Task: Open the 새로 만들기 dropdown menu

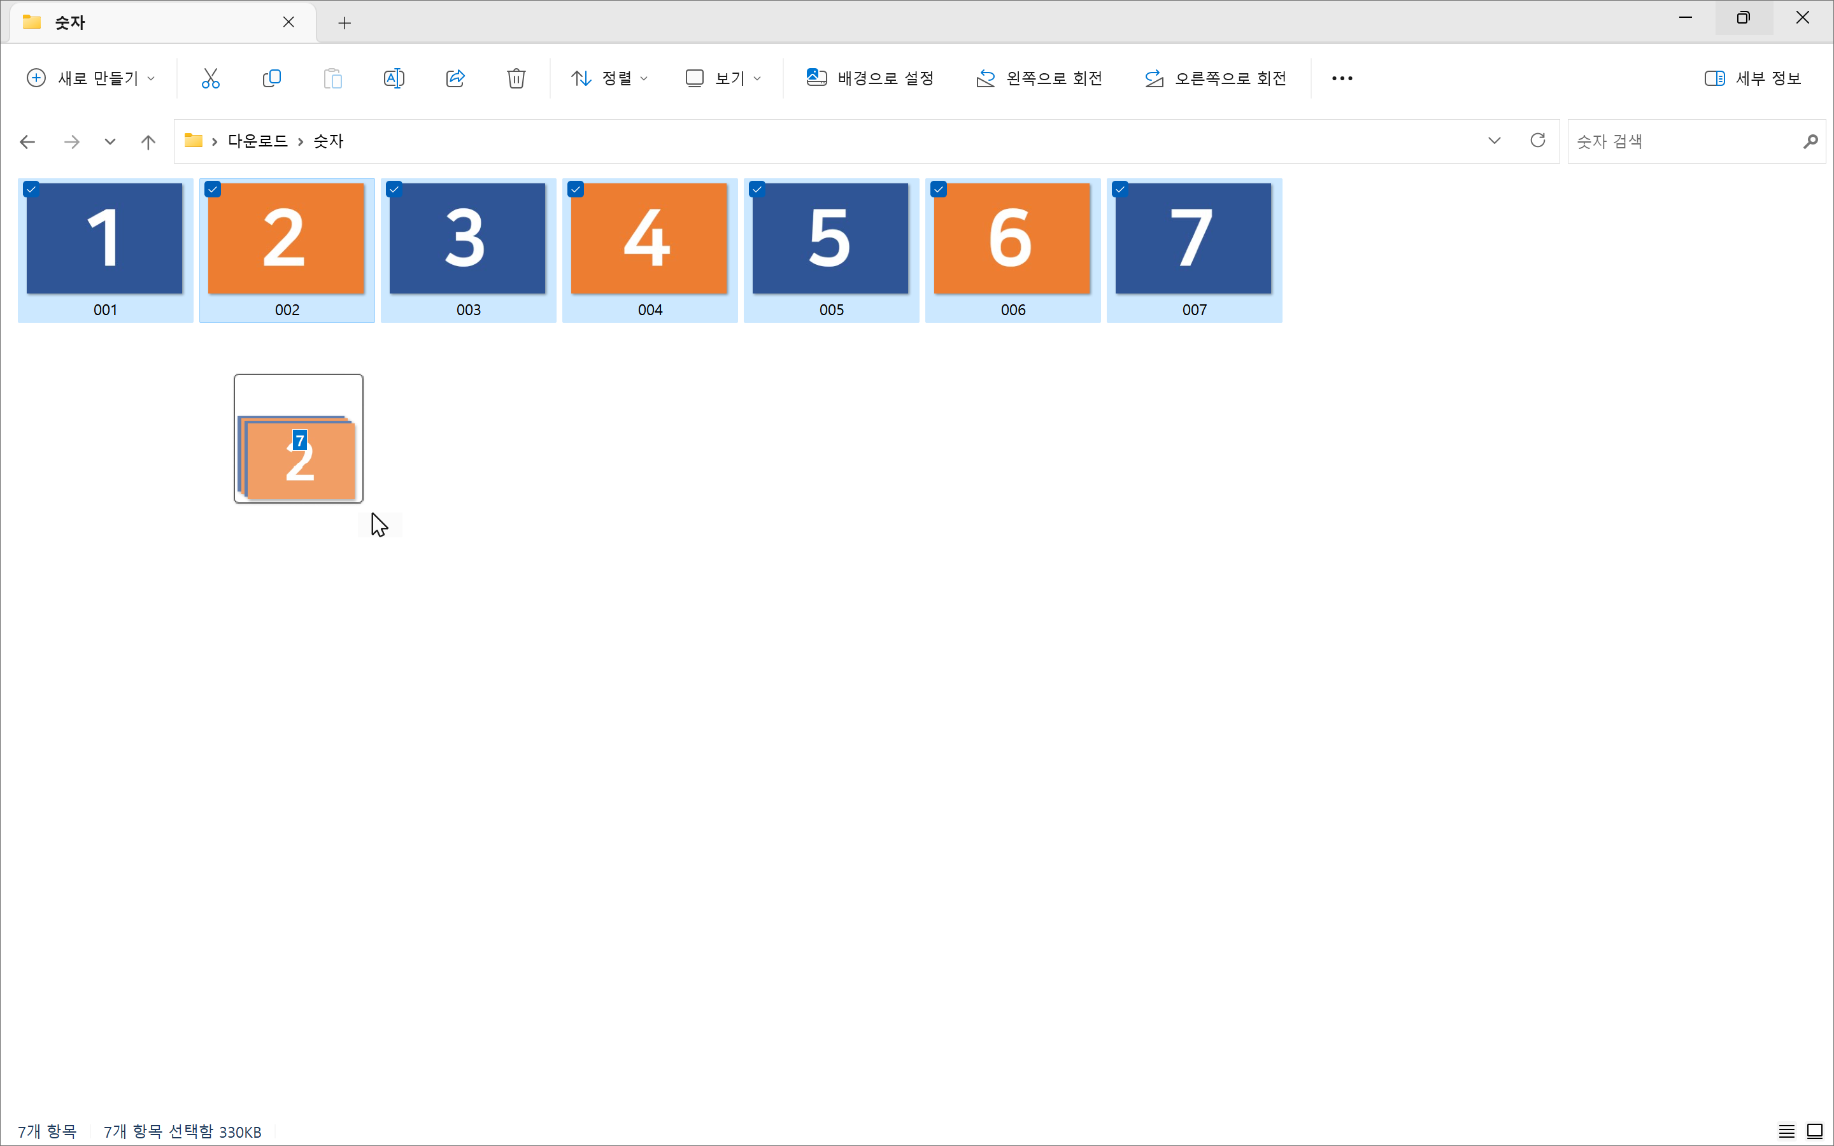Action: pyautogui.click(x=91, y=78)
